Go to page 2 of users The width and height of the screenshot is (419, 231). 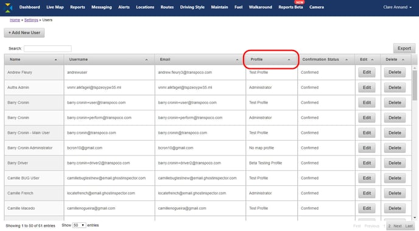tap(389, 226)
